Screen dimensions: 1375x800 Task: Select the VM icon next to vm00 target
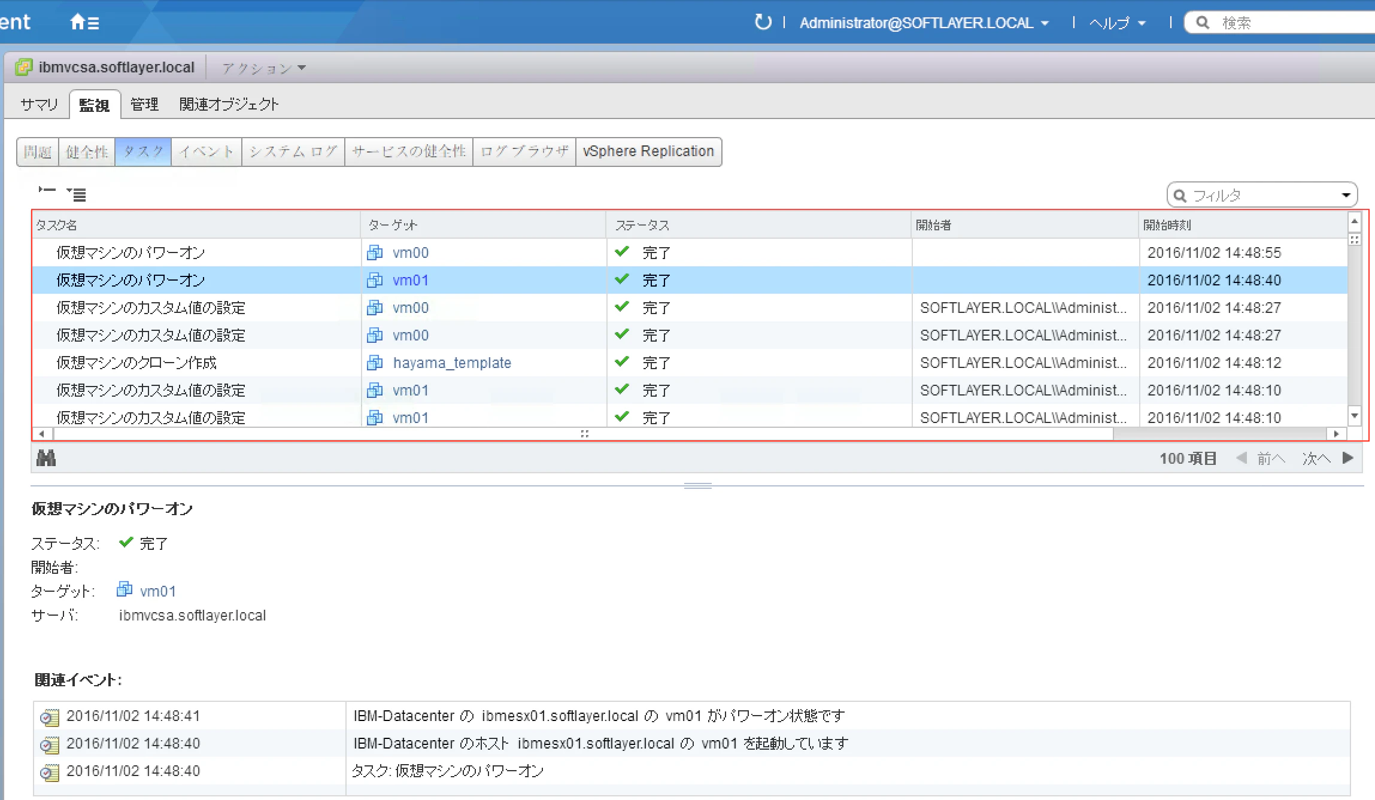click(375, 253)
